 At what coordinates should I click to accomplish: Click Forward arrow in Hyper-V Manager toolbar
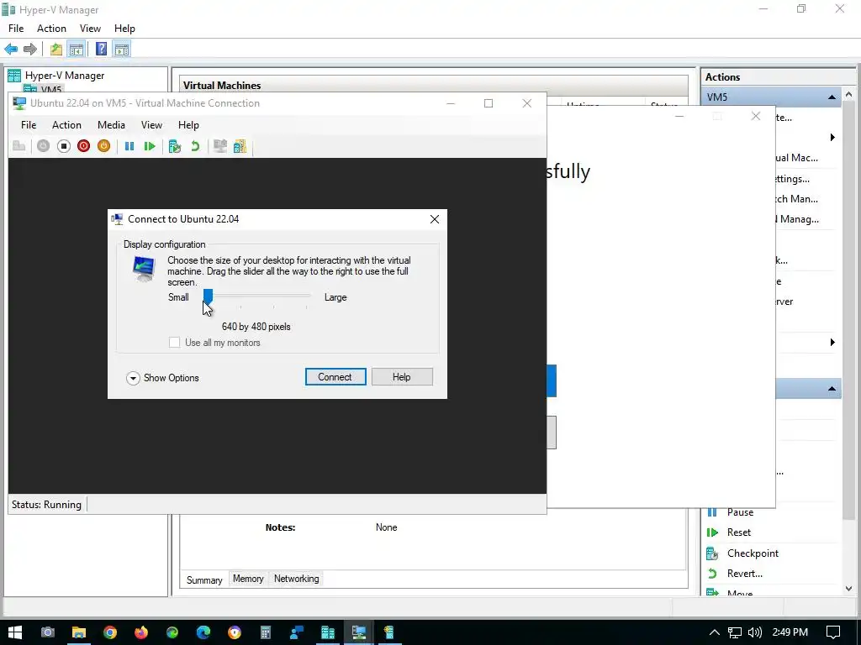30,50
